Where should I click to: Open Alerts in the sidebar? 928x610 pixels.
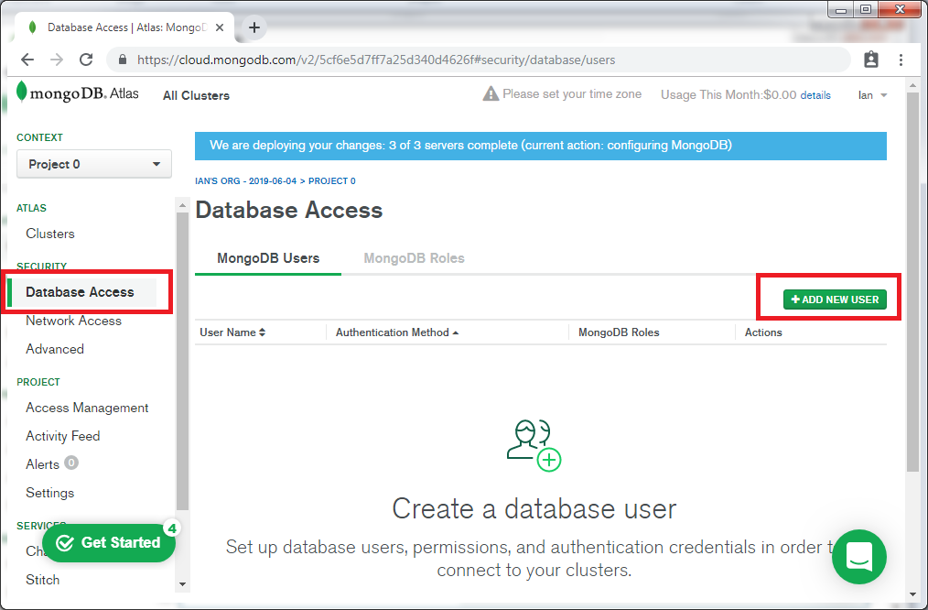[43, 464]
